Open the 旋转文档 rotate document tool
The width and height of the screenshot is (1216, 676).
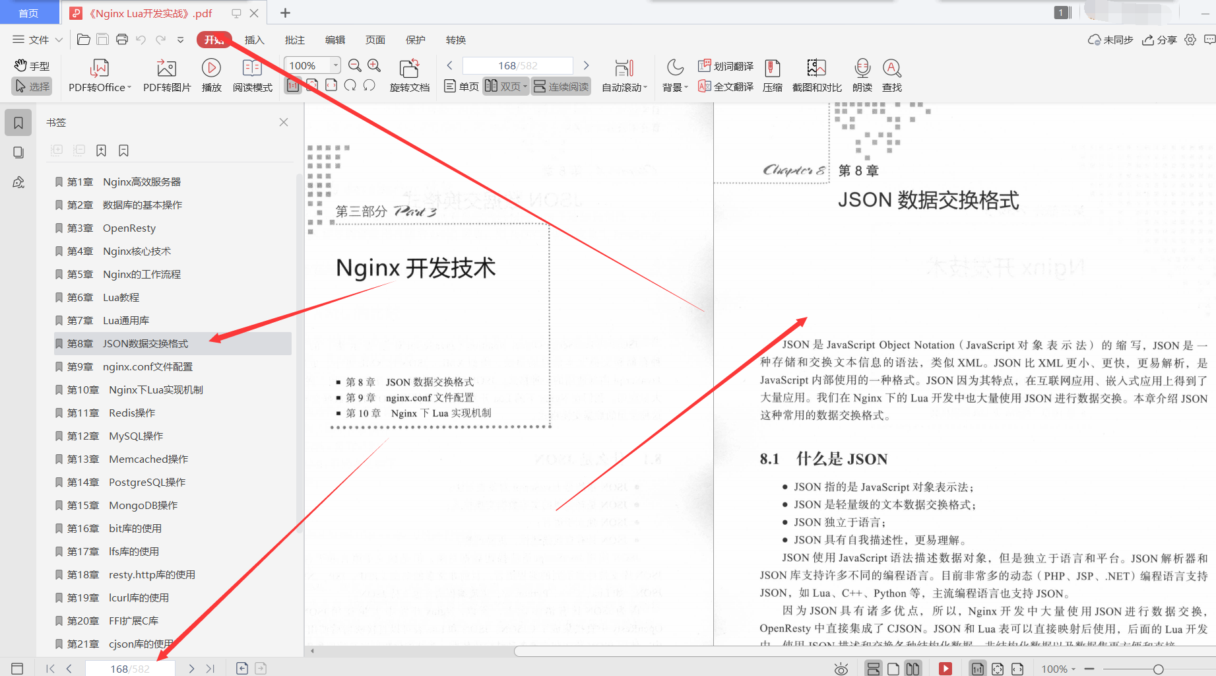[x=409, y=75]
